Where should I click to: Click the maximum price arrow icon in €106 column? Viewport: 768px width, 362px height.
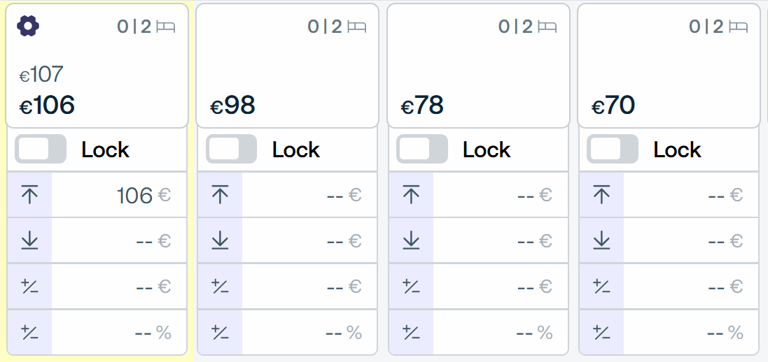tap(30, 195)
